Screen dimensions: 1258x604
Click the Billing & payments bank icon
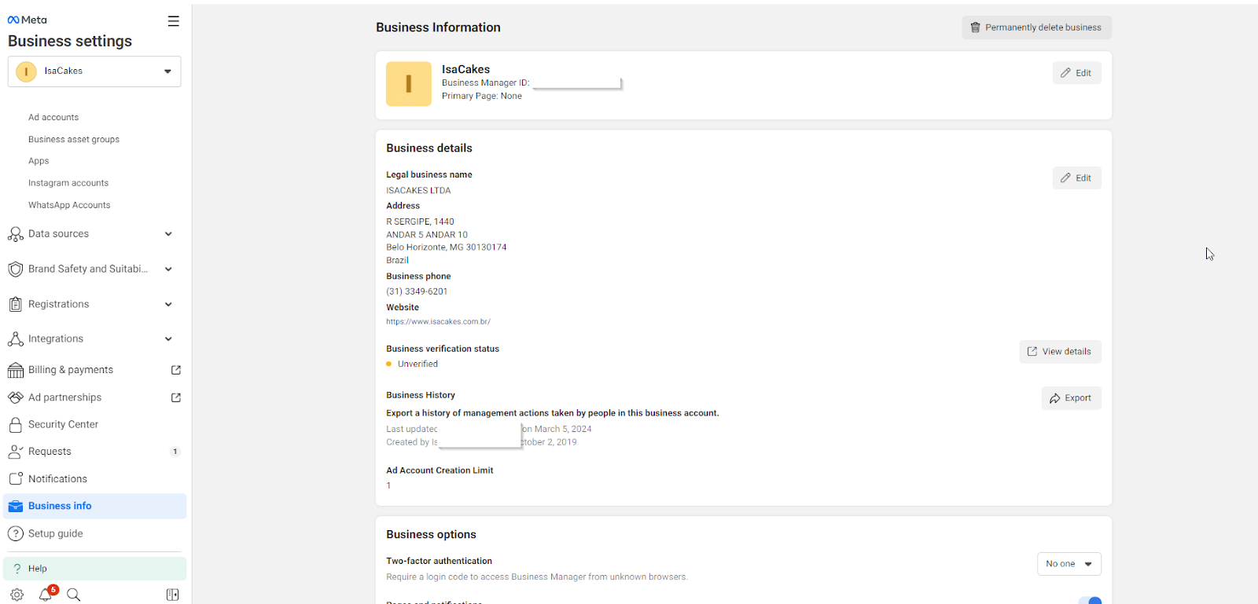click(15, 370)
